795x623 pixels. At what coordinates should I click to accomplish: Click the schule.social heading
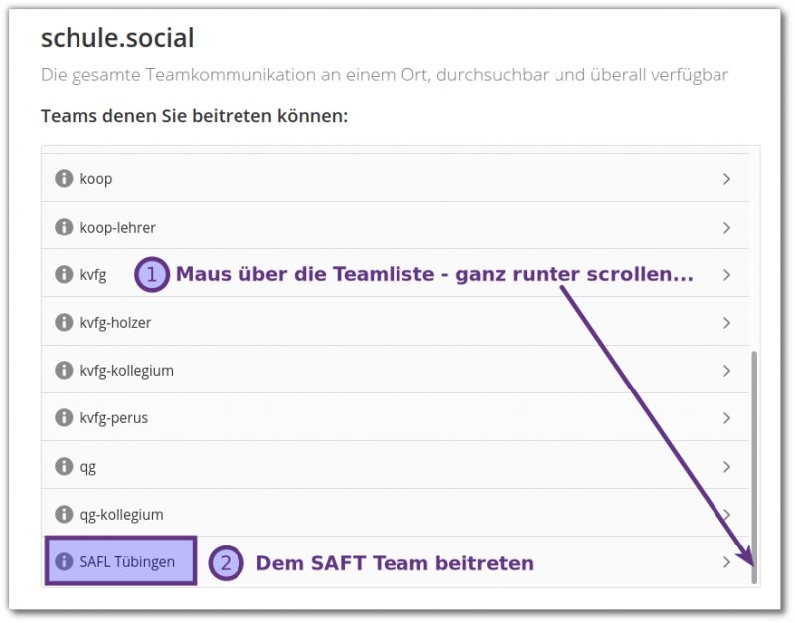point(116,38)
